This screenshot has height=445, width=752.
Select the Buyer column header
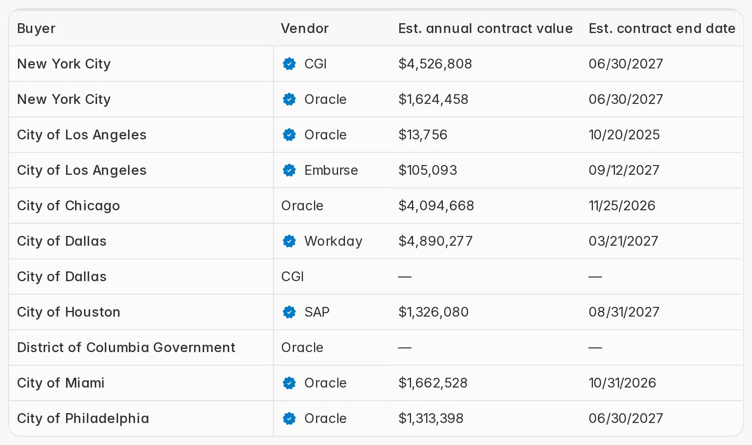pos(36,29)
